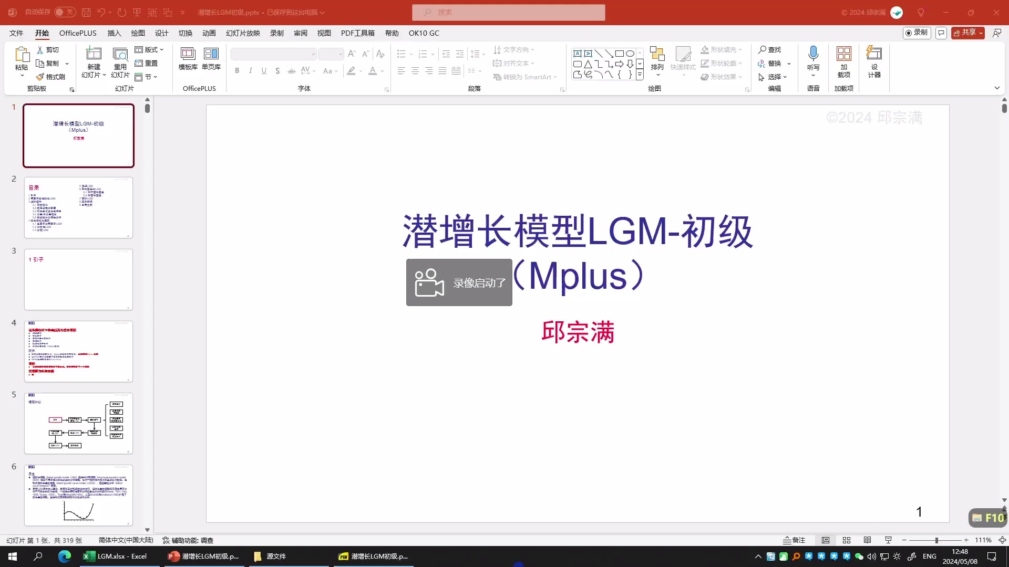Screen dimensions: 1009x567
Task: Select the Format Painter (格式刷) tool
Action: pos(50,76)
